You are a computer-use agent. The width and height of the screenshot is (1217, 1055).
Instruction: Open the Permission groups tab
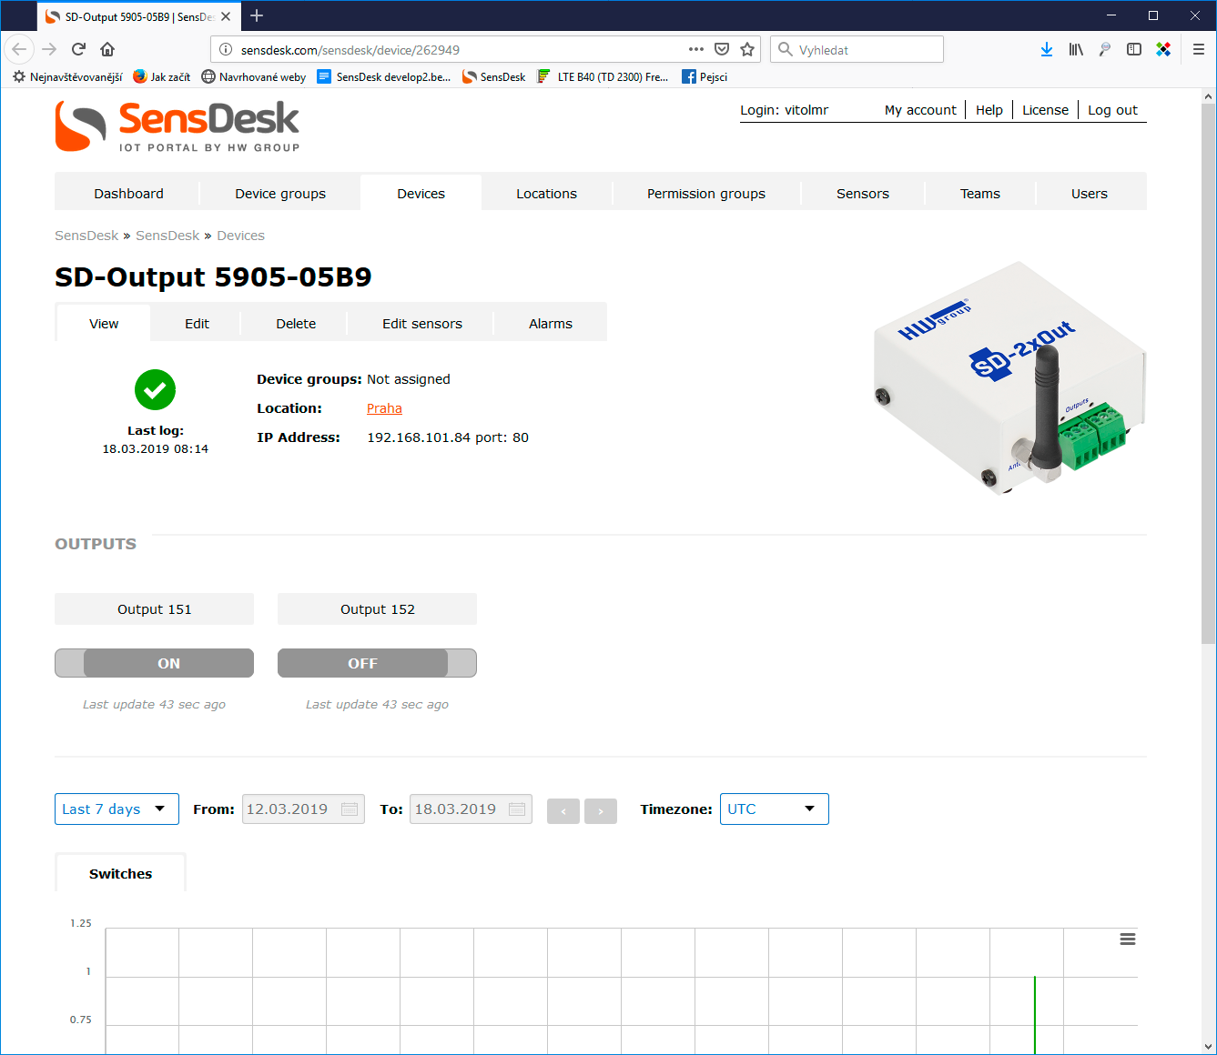(706, 193)
